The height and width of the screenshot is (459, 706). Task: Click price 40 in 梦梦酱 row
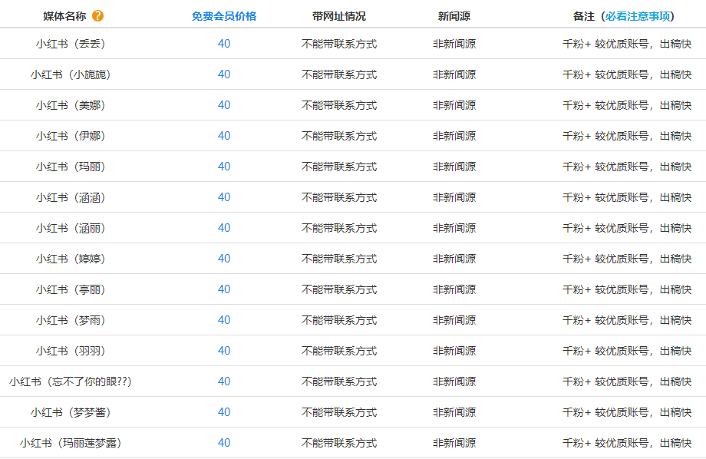(224, 412)
